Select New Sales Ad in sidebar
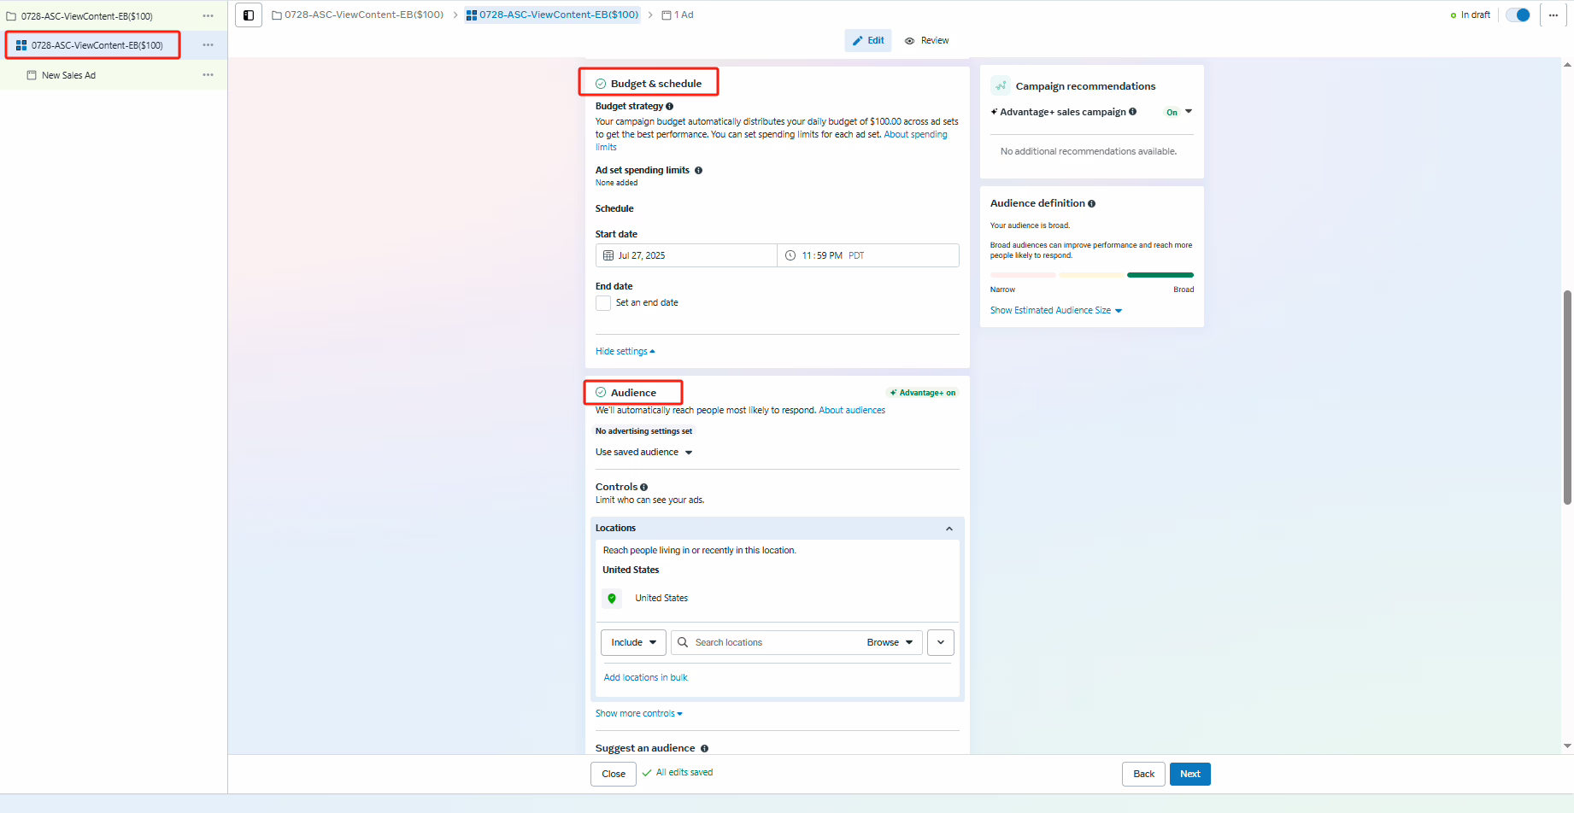Viewport: 1574px width, 813px height. tap(68, 75)
